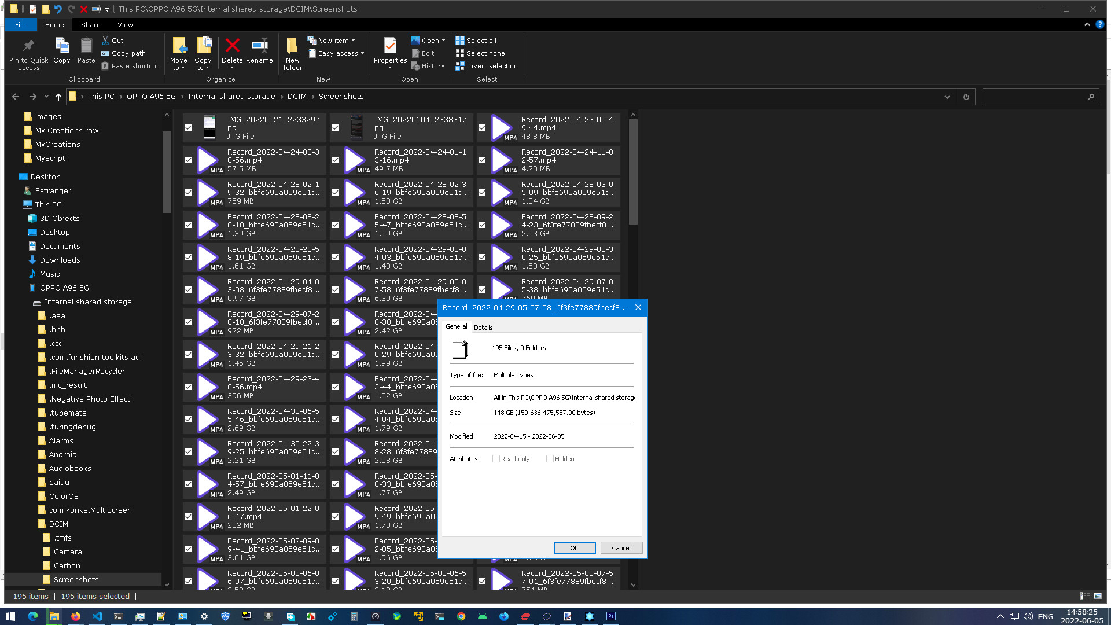
Task: Click the Windows Start button
Action: click(10, 616)
